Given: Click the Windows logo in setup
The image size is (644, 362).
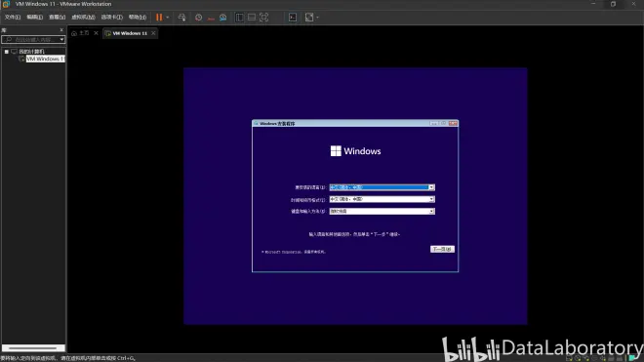Looking at the screenshot, I should click(336, 151).
